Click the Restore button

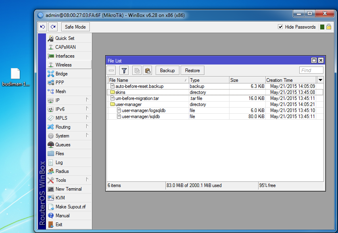tap(192, 71)
